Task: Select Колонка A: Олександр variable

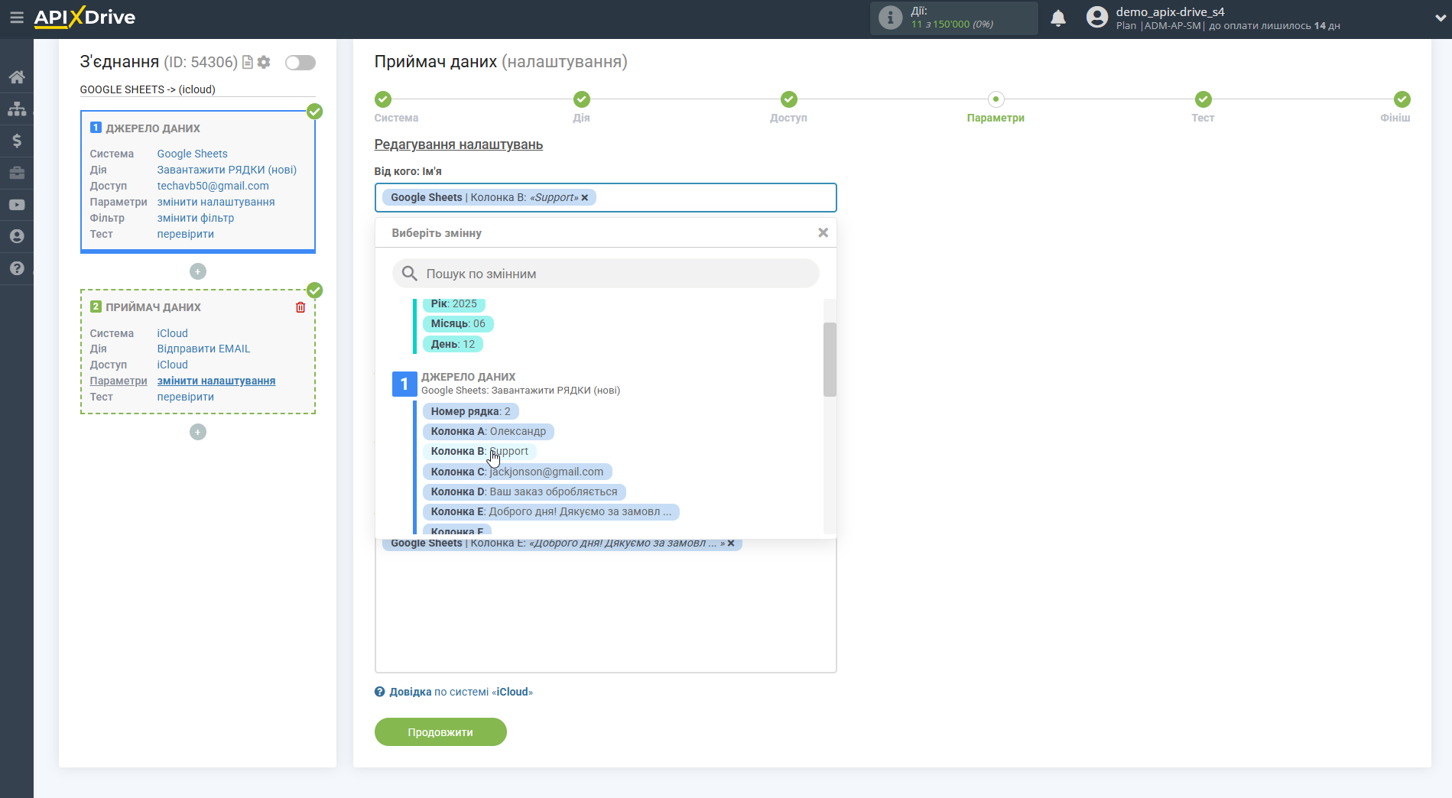Action: click(488, 431)
